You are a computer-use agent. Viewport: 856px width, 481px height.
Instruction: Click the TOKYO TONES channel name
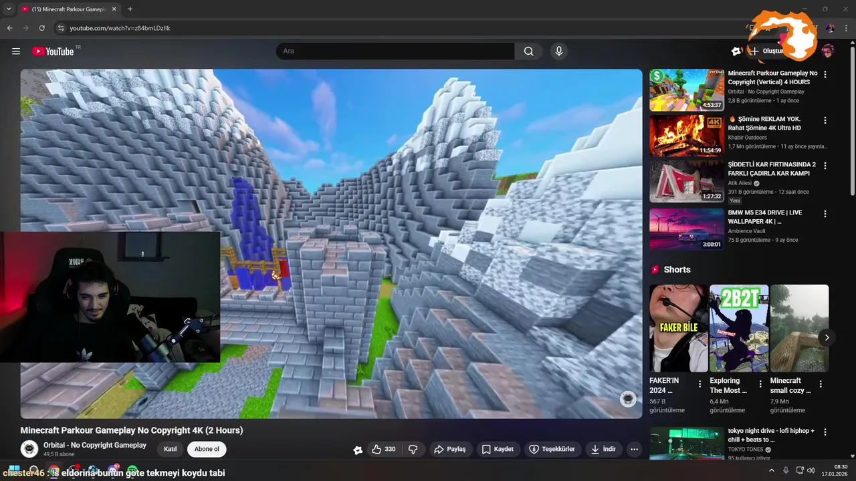click(746, 450)
